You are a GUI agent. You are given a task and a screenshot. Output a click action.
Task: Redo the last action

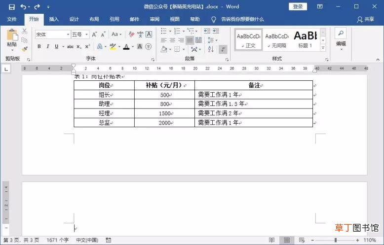coord(37,7)
